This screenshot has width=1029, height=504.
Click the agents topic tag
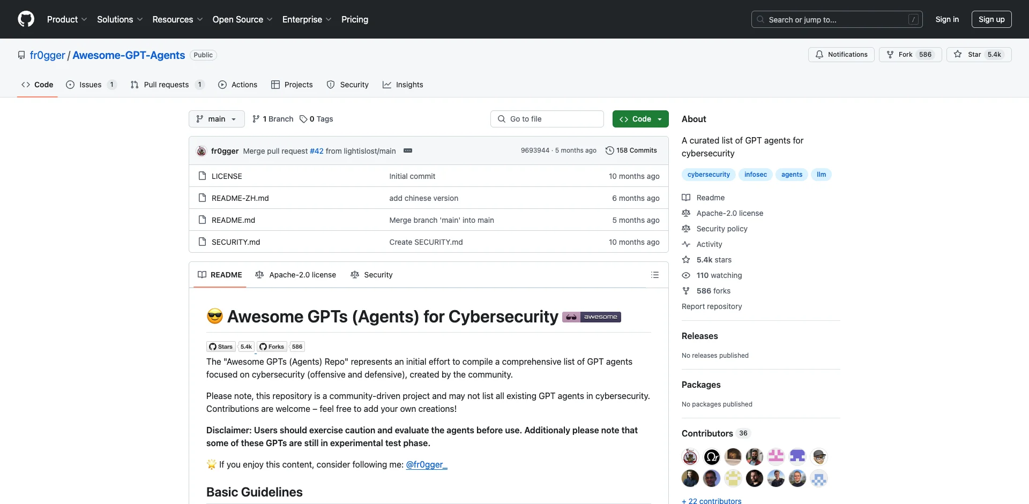click(792, 175)
